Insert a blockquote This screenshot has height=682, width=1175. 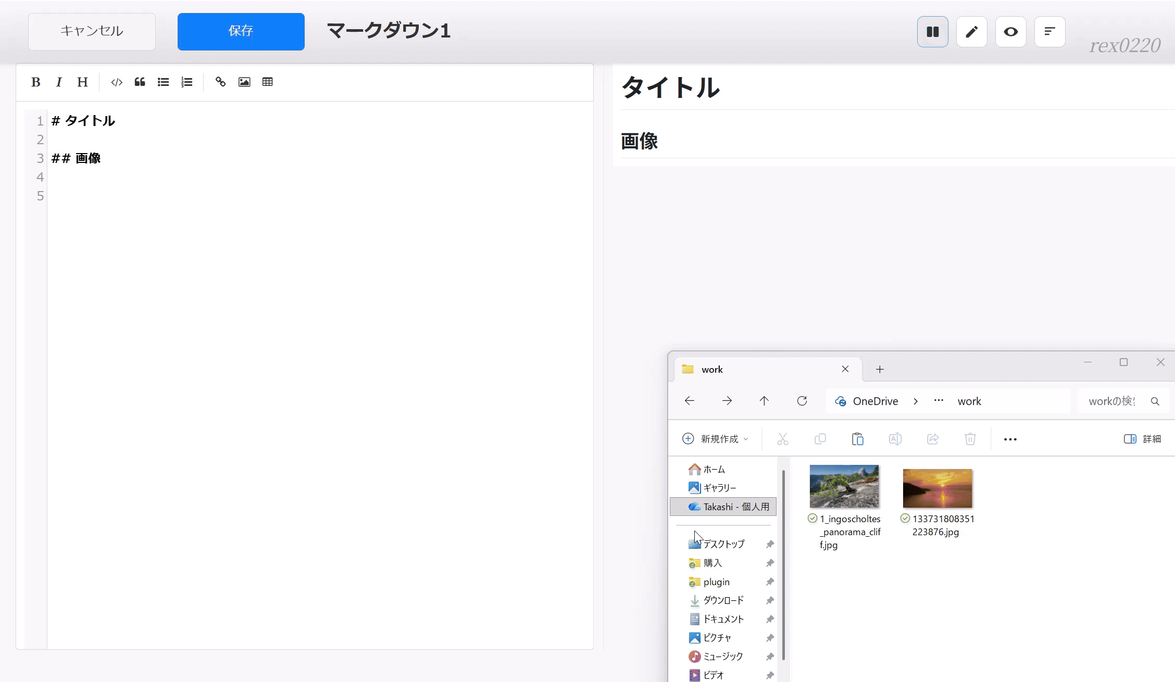pos(140,82)
